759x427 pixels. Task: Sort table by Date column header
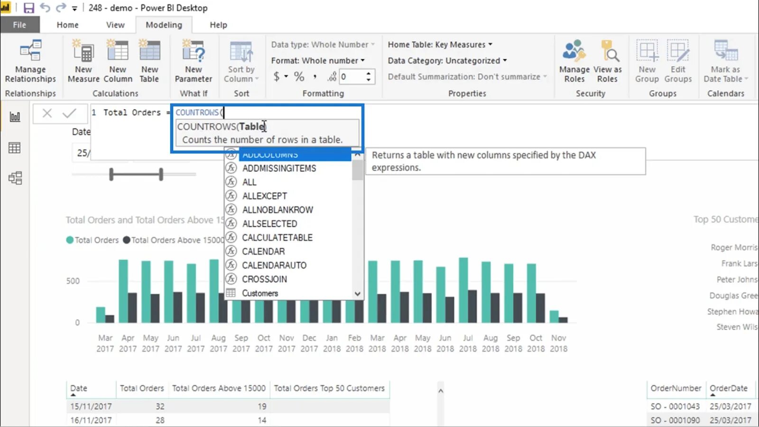[x=79, y=388]
